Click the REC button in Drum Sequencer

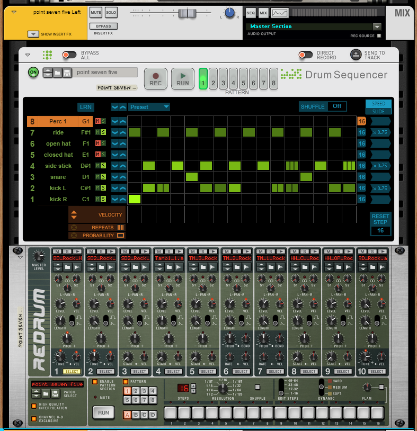click(x=156, y=79)
